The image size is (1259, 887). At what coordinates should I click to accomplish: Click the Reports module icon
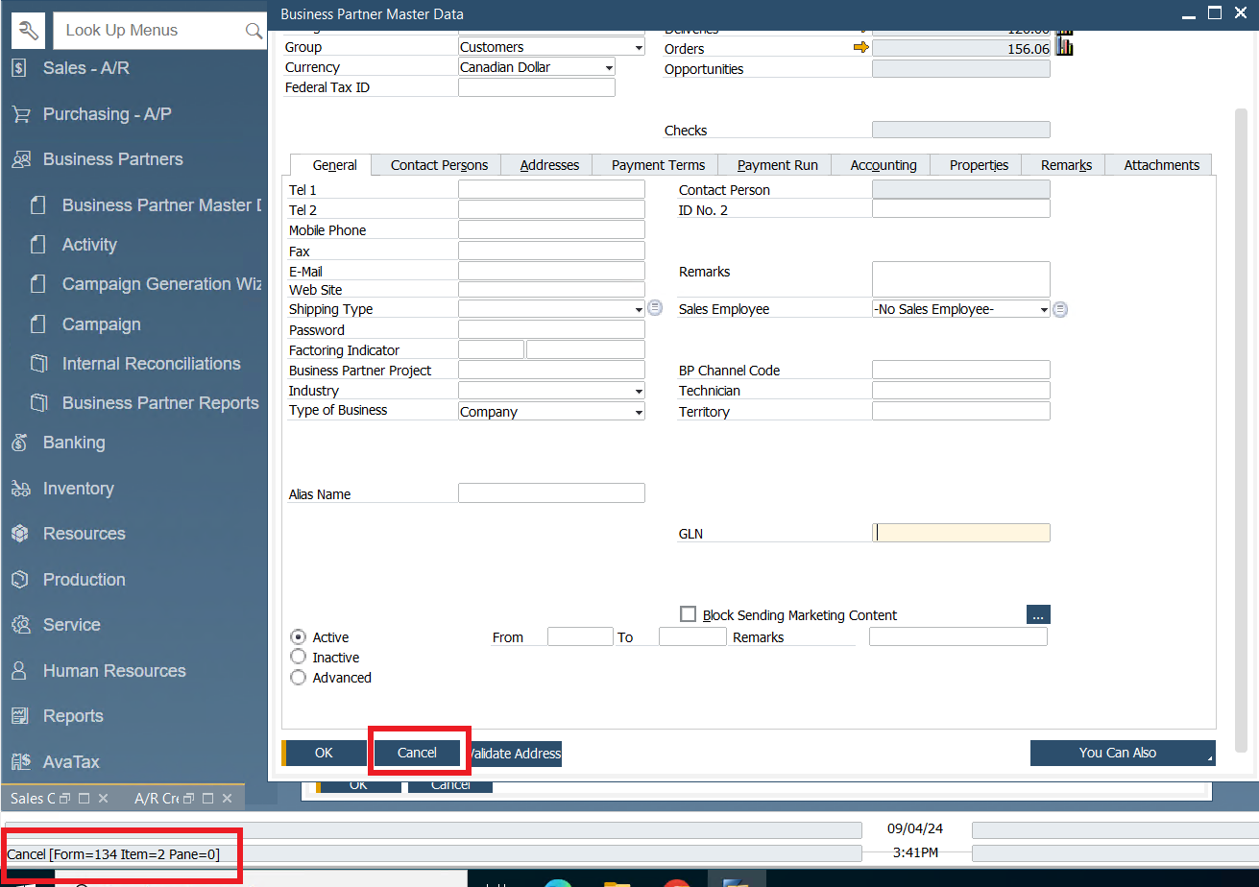tap(20, 716)
